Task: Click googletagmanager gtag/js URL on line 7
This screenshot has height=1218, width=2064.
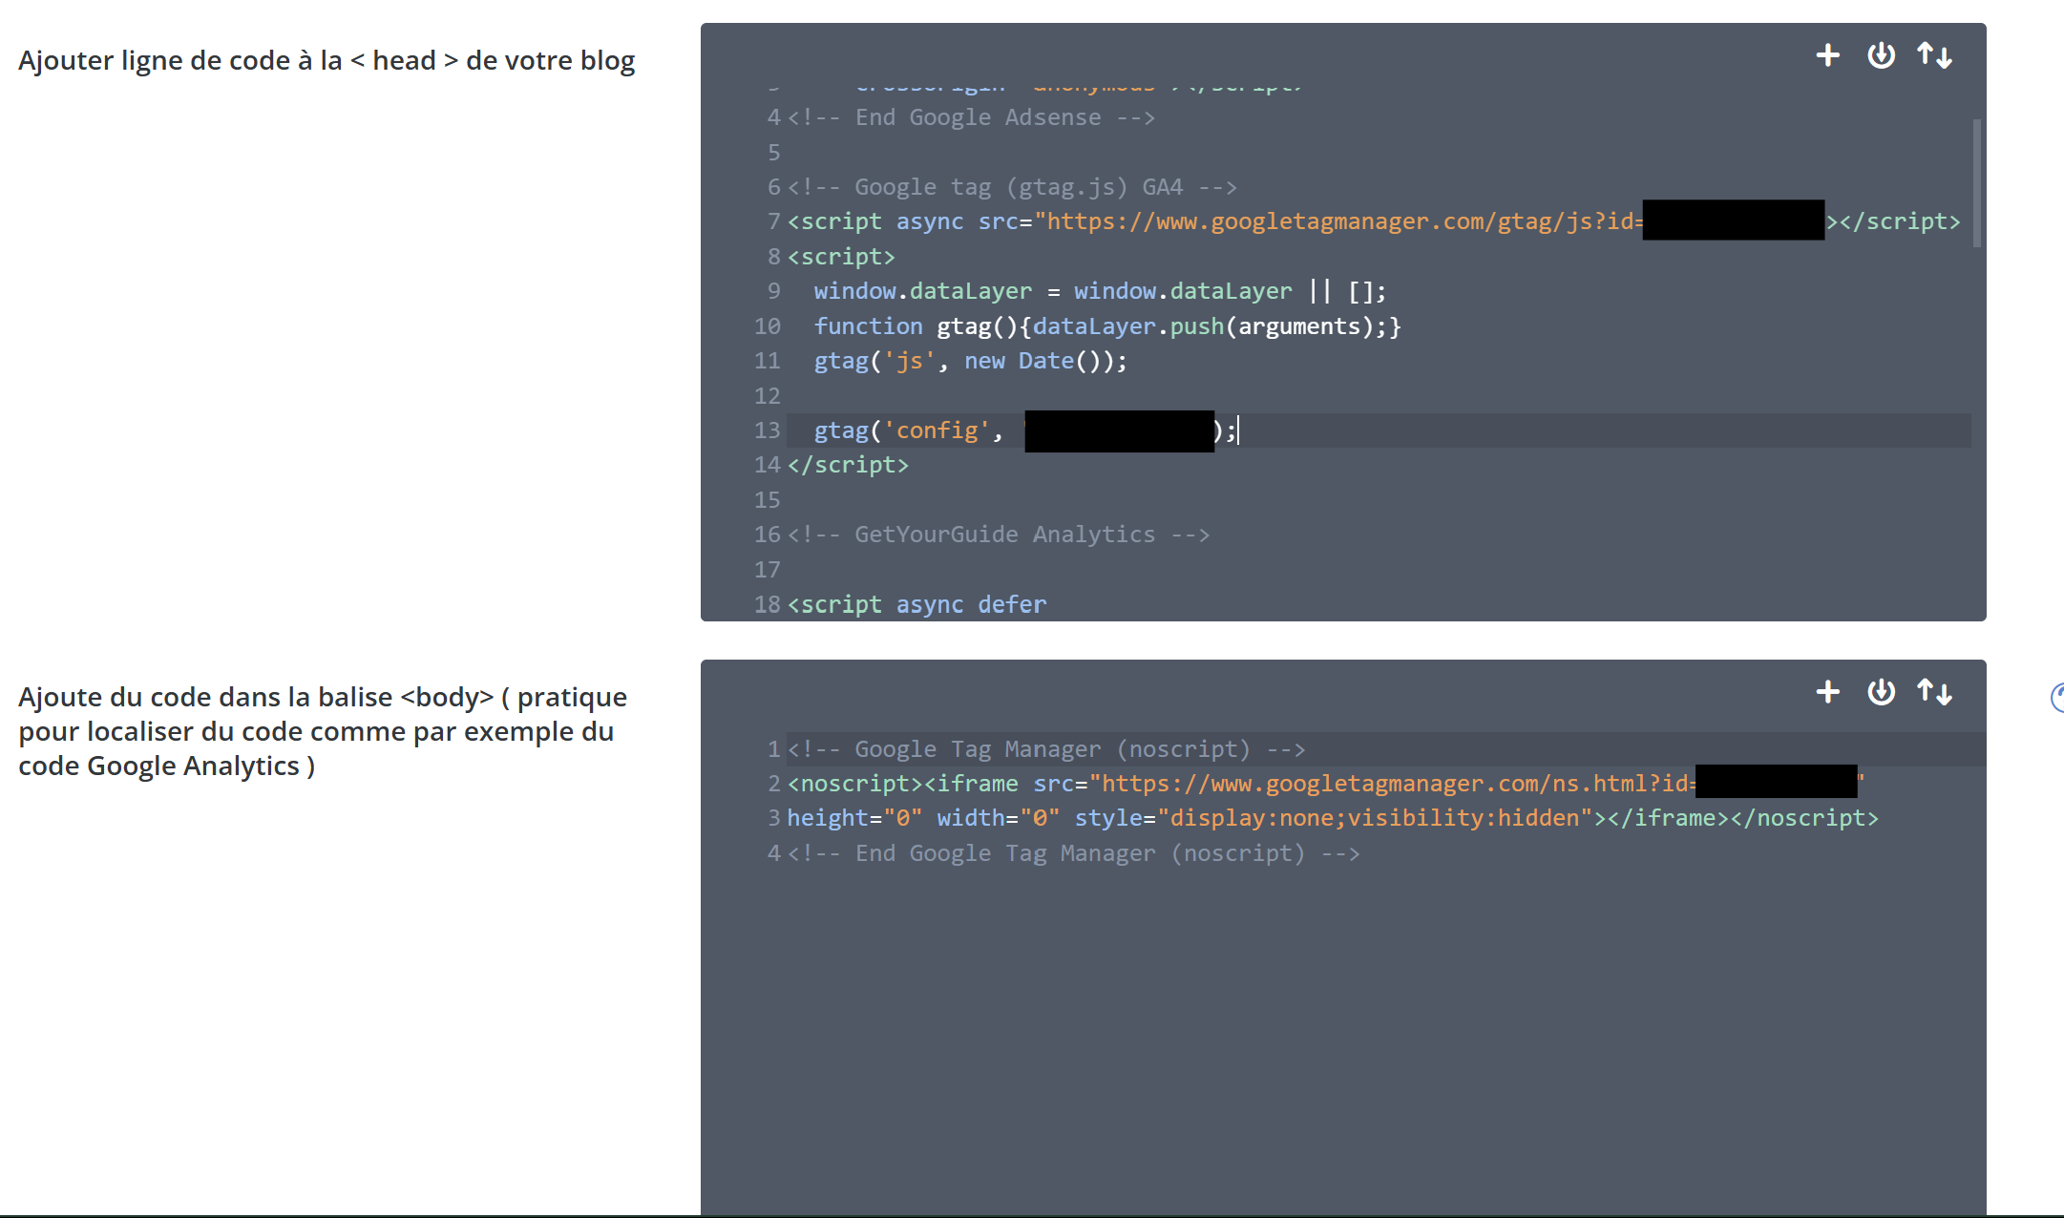Action: point(1337,222)
